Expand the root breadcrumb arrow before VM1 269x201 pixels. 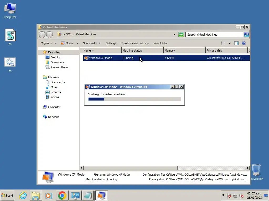tap(64, 34)
